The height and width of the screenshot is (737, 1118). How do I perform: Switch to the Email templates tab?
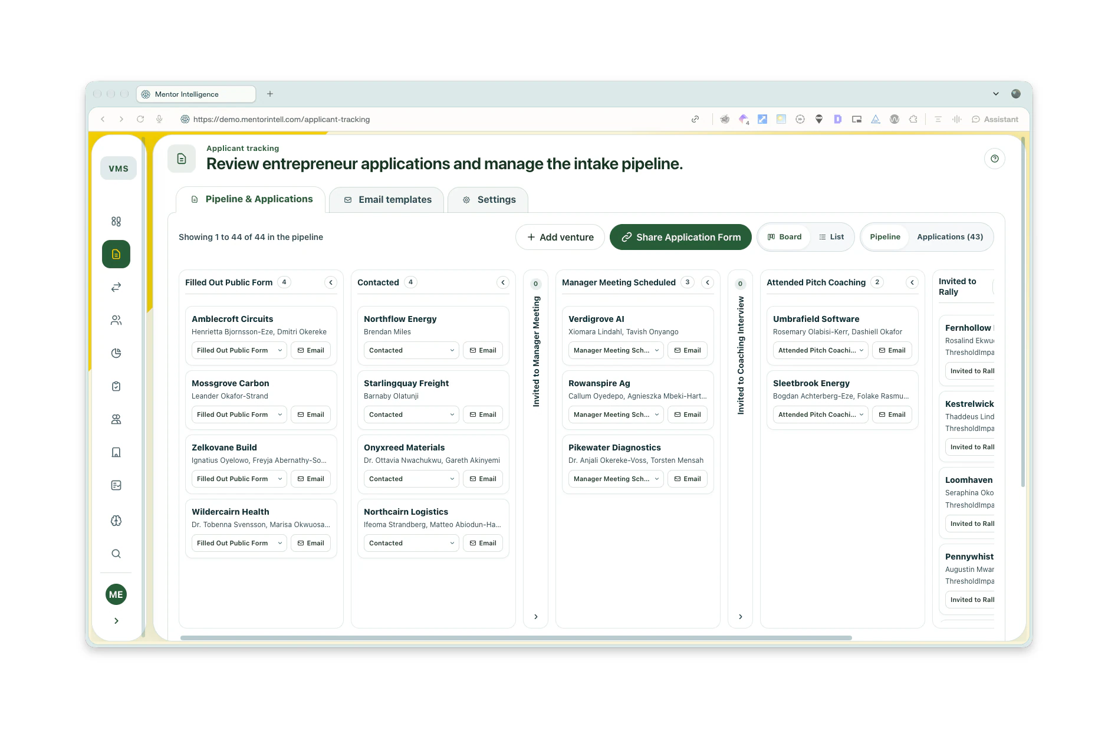[387, 200]
